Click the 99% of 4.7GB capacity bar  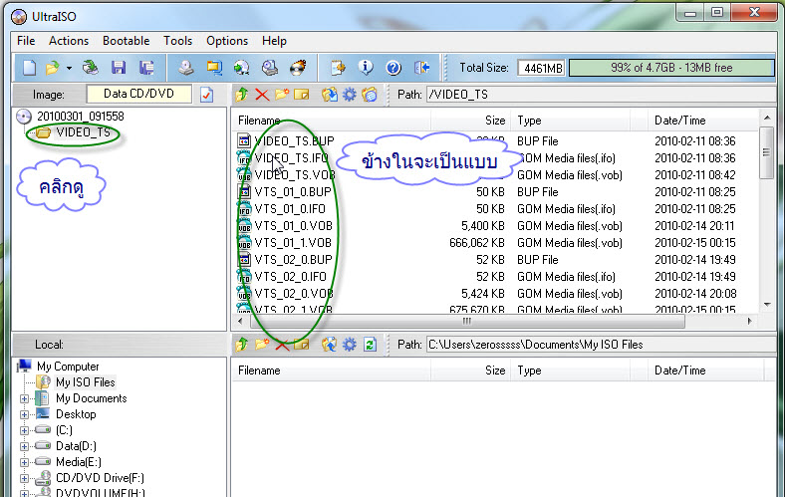pos(670,68)
